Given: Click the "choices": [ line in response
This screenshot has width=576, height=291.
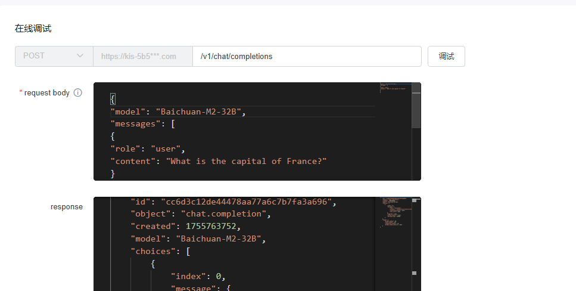Looking at the screenshot, I should click(160, 251).
